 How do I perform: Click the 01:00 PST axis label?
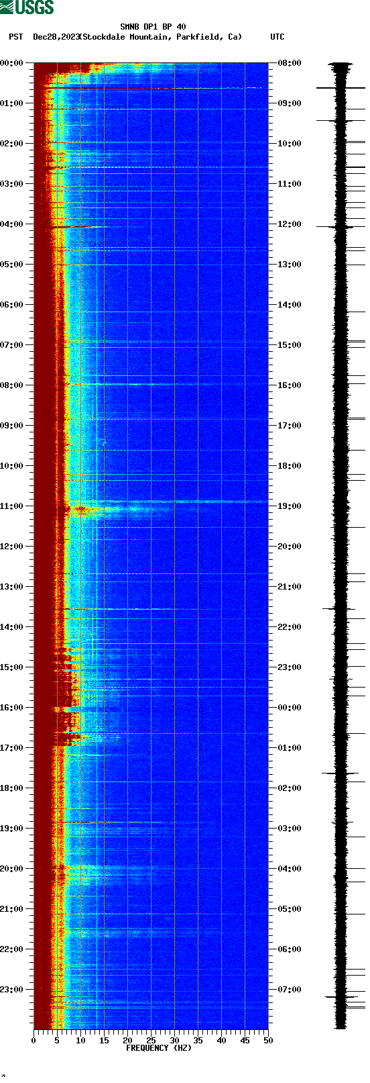pyautogui.click(x=11, y=103)
